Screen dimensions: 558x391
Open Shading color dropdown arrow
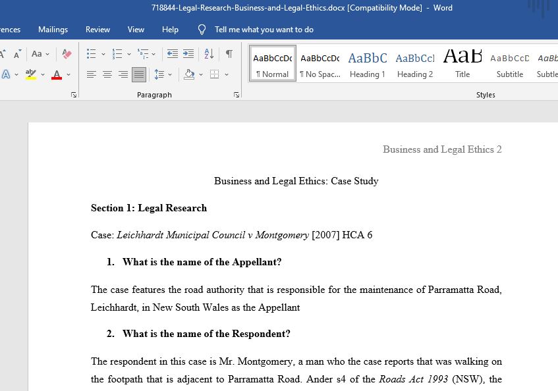coord(201,74)
